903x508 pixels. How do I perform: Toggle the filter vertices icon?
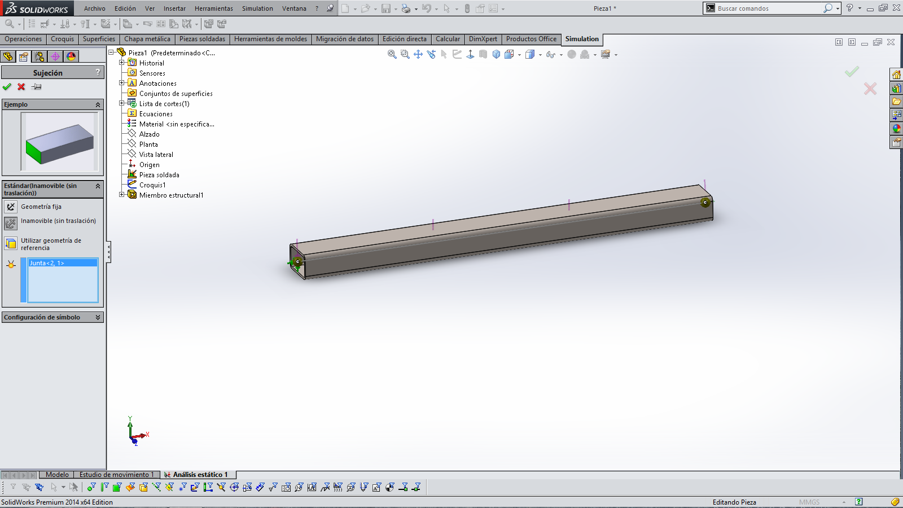point(91,487)
